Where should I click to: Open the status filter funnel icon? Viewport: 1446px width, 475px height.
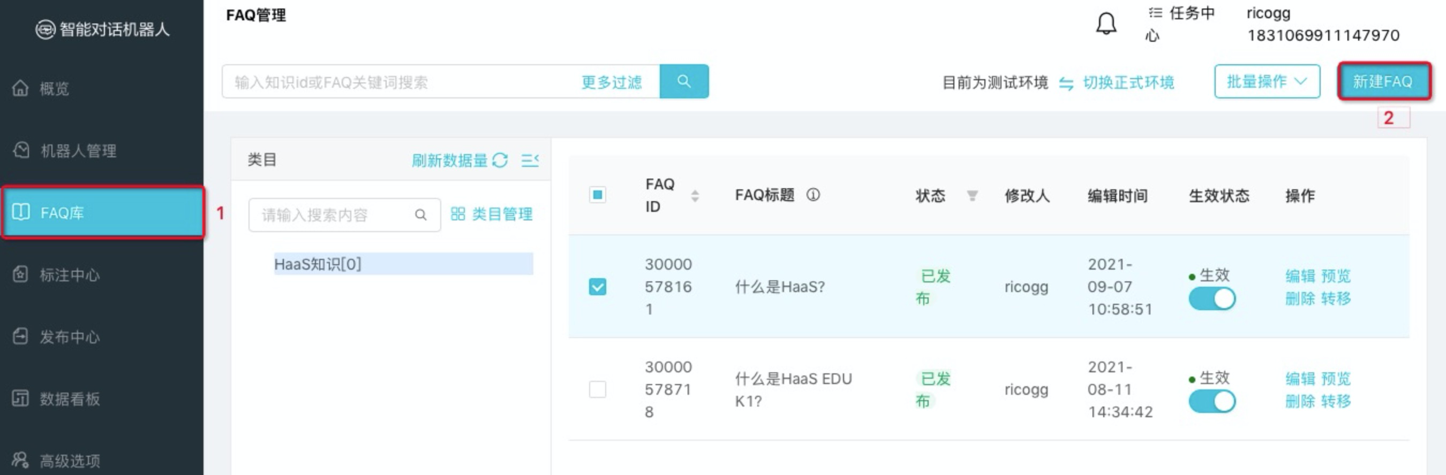pos(972,195)
